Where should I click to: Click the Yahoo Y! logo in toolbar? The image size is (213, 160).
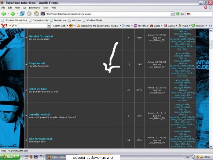(4, 26)
